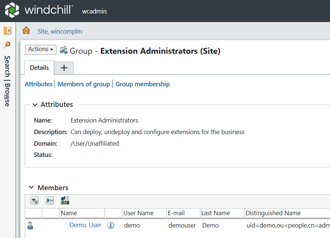330x238 pixels.
Task: Click the Windchill logo icon
Action: pos(12,10)
